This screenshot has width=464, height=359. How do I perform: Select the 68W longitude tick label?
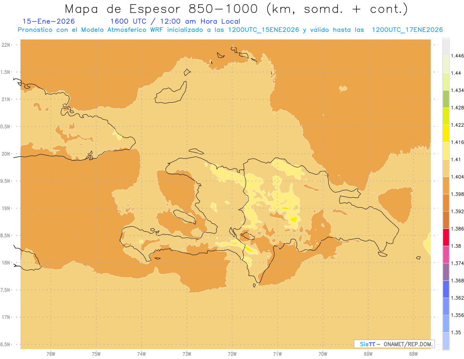[x=413, y=354]
